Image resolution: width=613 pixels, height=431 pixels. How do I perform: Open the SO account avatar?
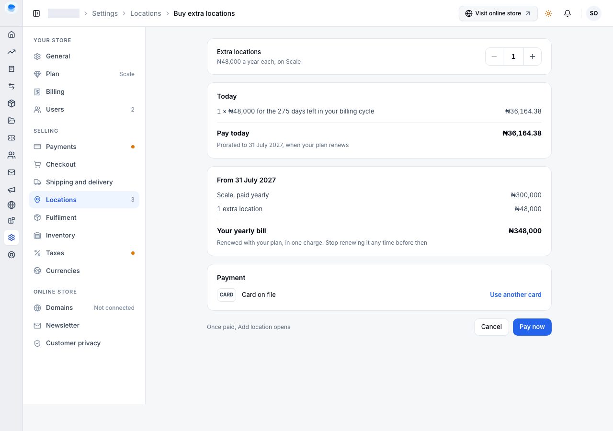coord(594,13)
